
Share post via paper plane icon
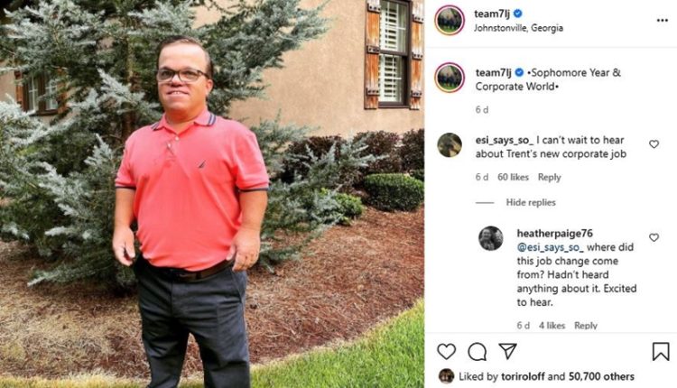[507, 351]
